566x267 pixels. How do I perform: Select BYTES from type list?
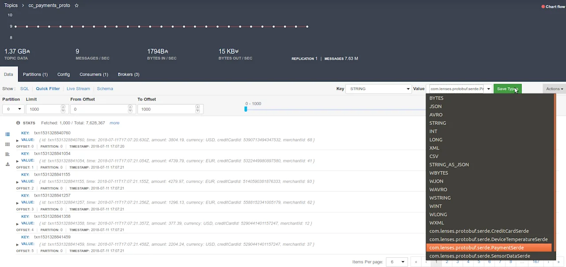489,98
